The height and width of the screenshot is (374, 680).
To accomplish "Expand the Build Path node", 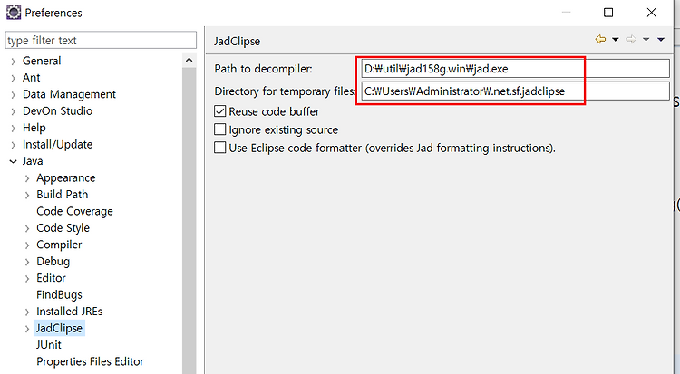I will point(27,195).
